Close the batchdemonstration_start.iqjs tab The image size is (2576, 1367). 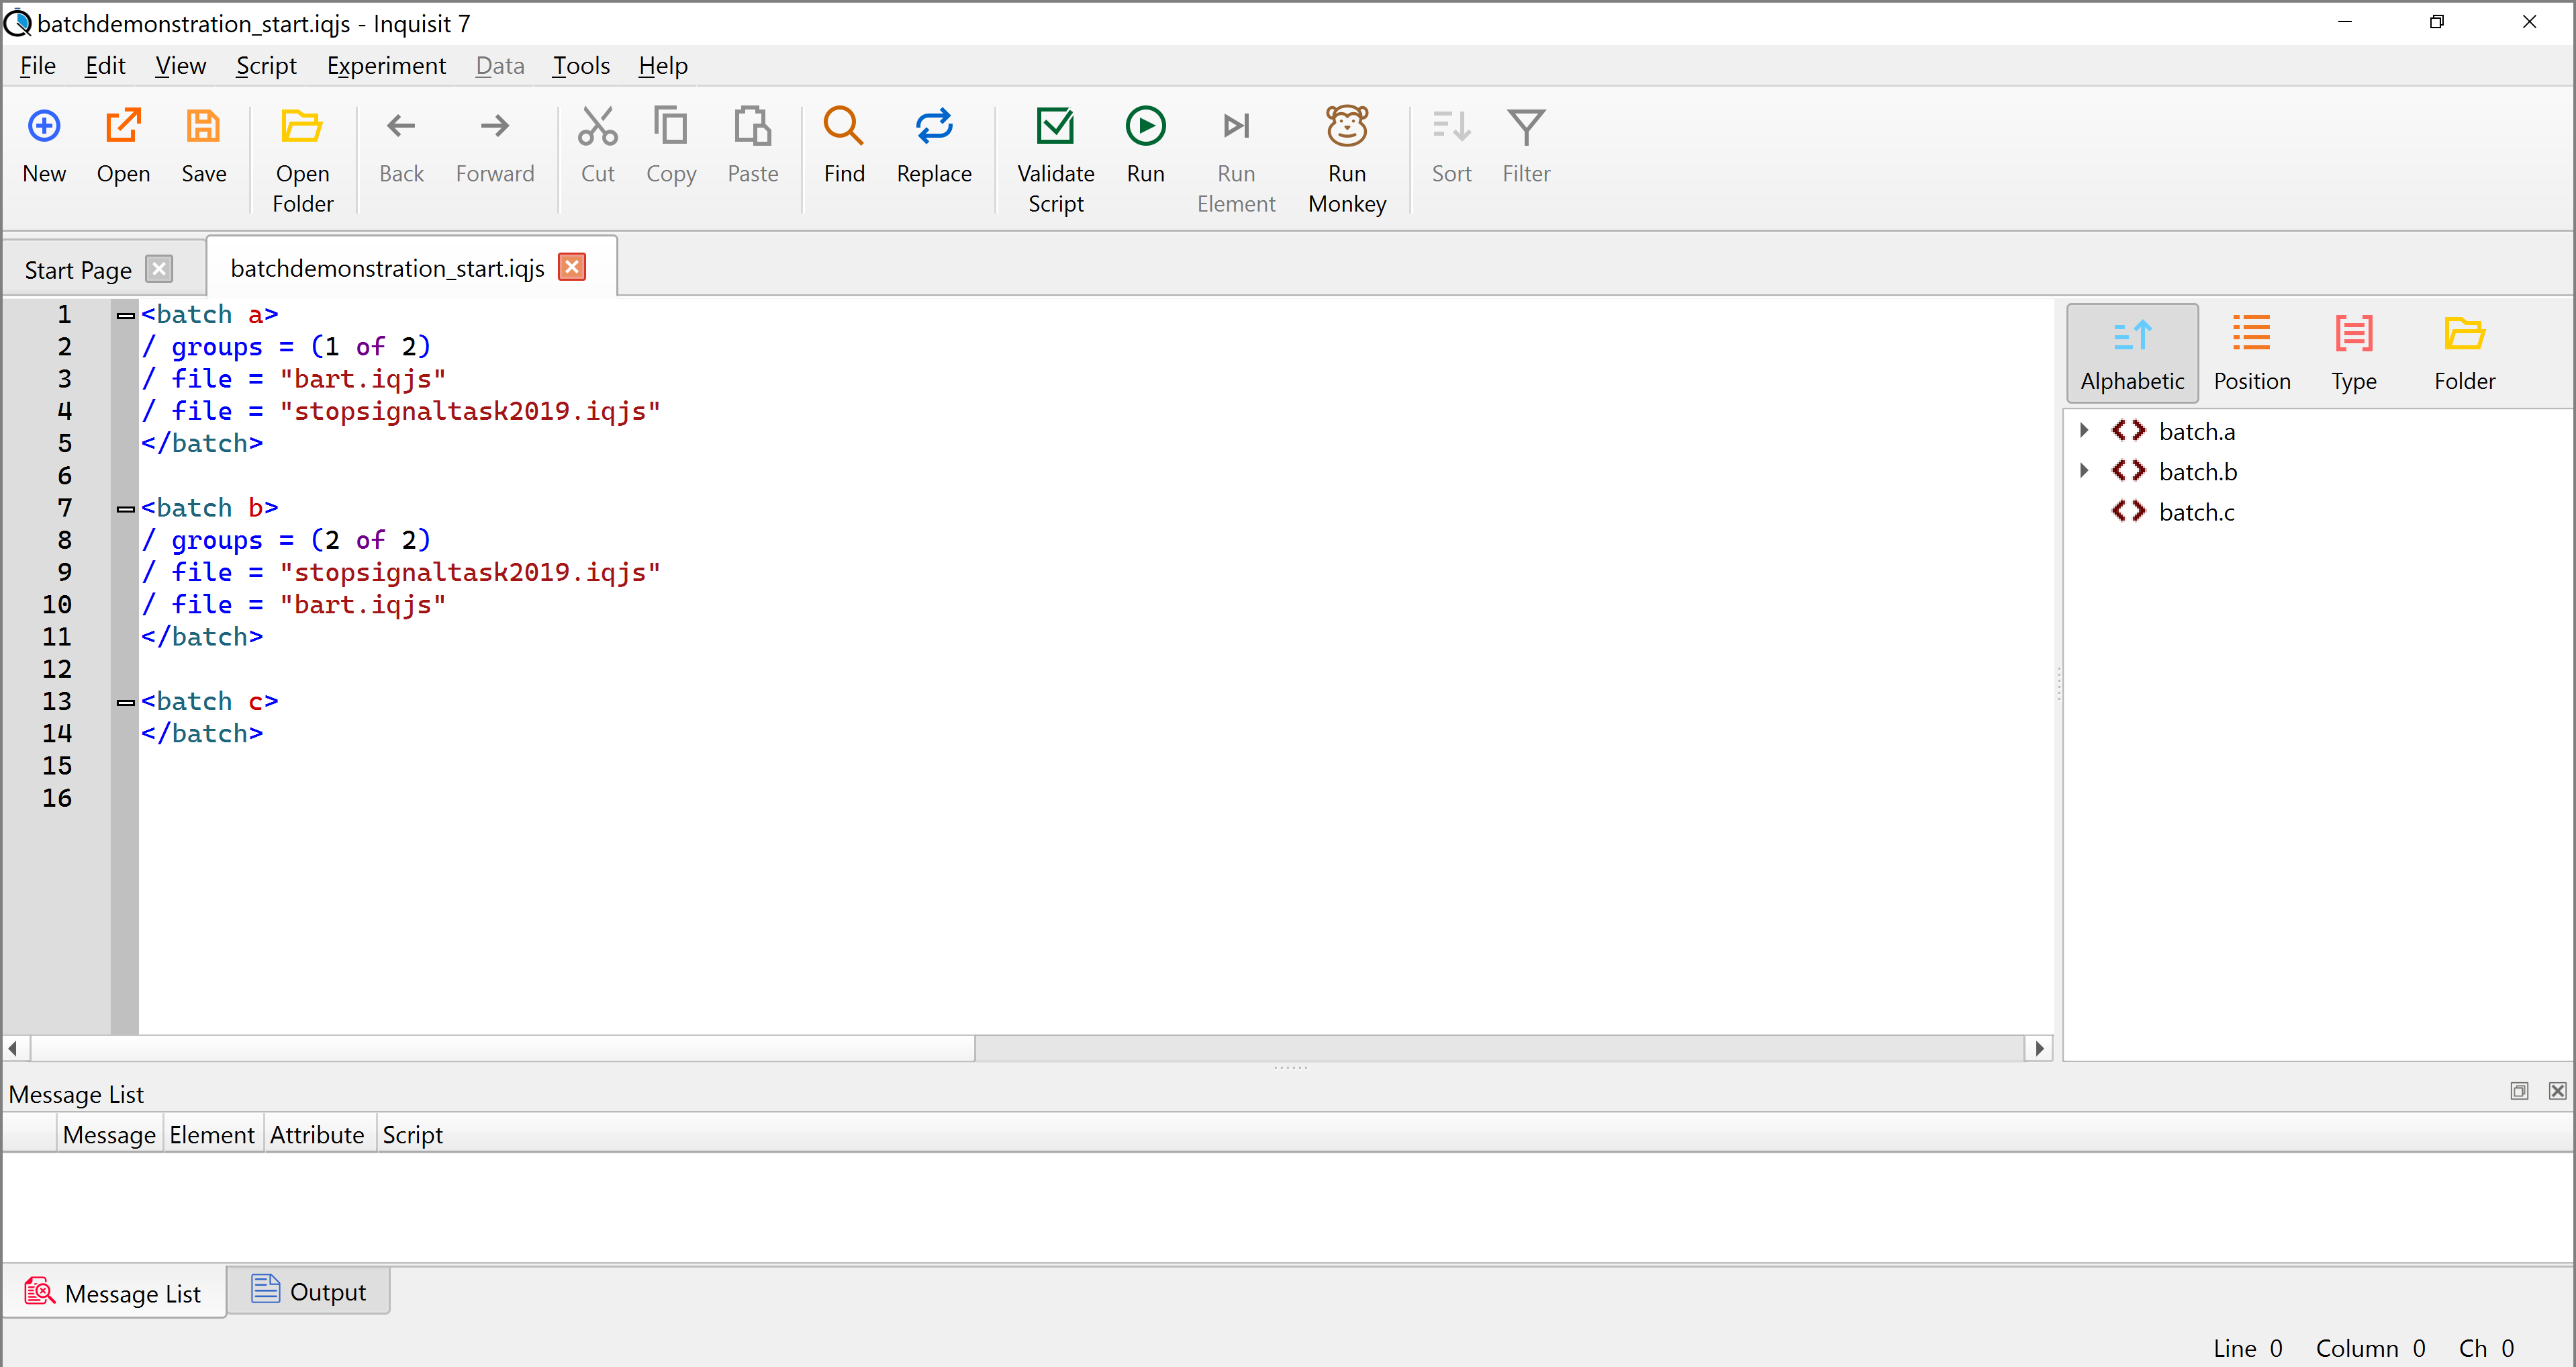[x=572, y=267]
